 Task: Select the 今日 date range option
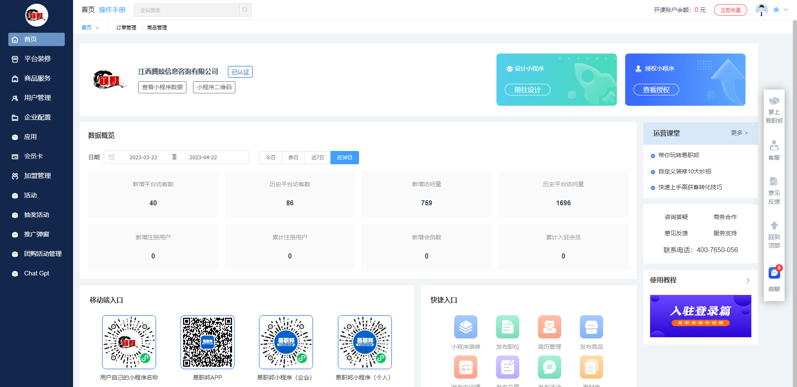(x=271, y=158)
